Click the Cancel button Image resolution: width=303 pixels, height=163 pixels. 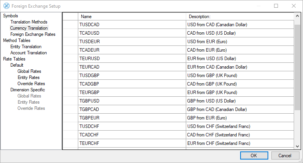tap(285, 156)
